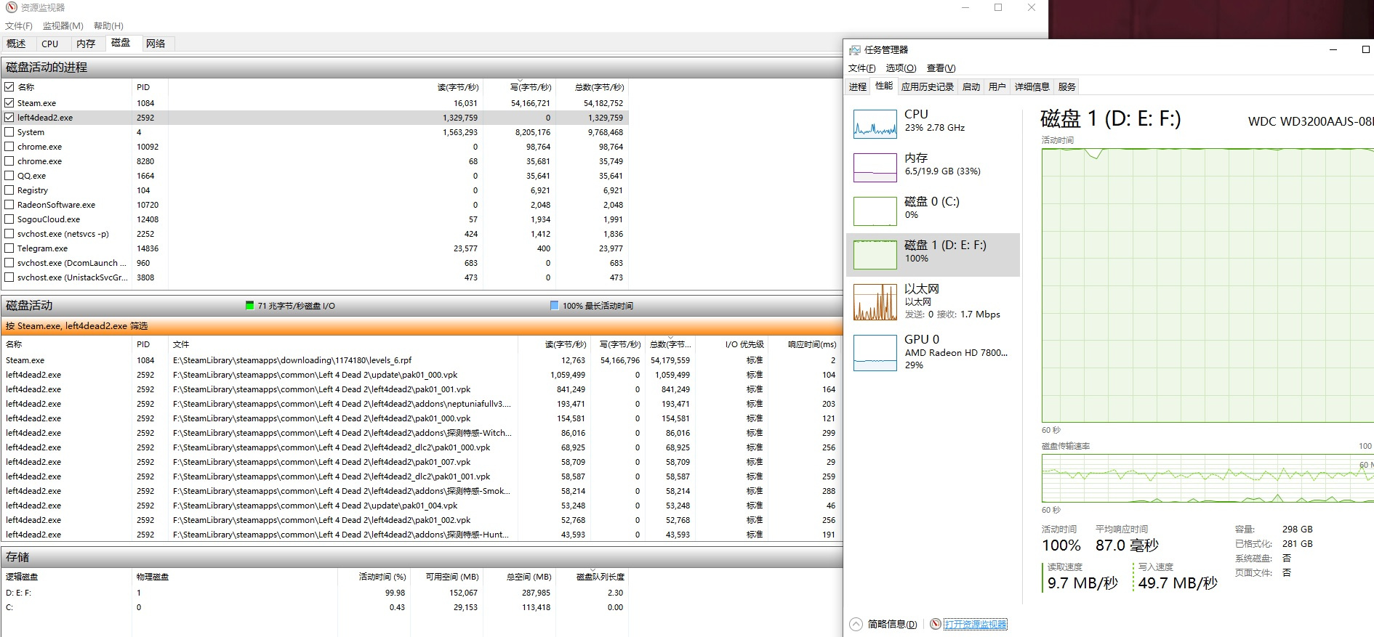Image resolution: width=1374 pixels, height=637 pixels.
Task: Select the 内存 memory graph thumbnail
Action: (x=875, y=167)
